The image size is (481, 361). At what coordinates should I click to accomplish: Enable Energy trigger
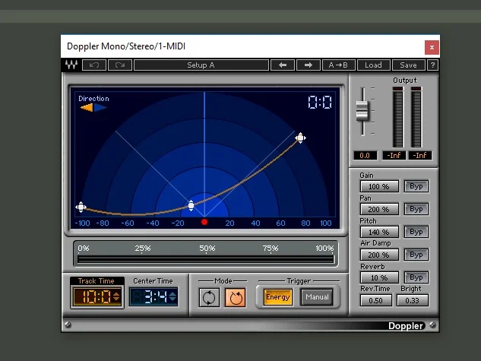[278, 297]
